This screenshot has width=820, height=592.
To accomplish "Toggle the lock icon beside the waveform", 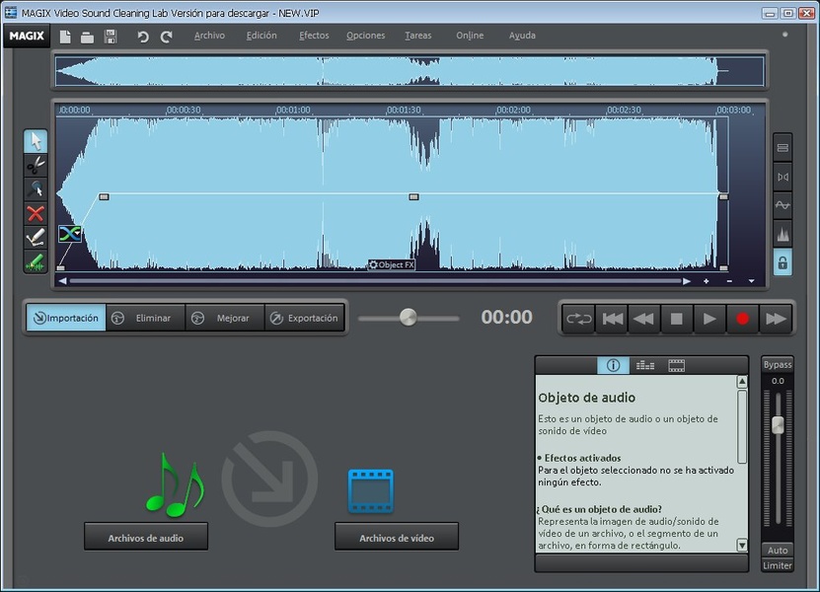I will (783, 262).
